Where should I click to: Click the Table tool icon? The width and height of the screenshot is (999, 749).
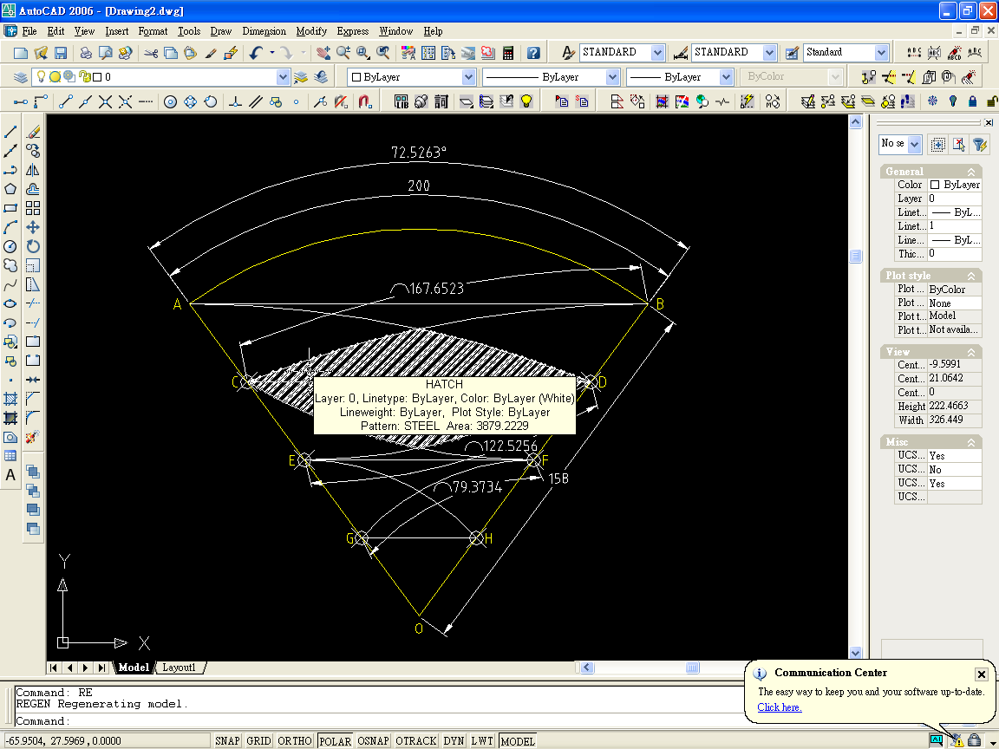10,456
